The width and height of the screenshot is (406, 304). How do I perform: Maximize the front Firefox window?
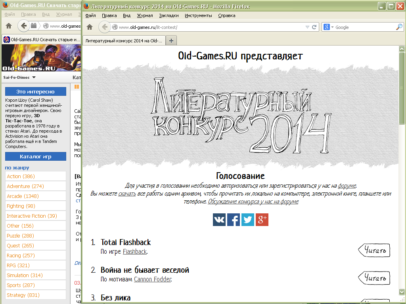(391, 6)
